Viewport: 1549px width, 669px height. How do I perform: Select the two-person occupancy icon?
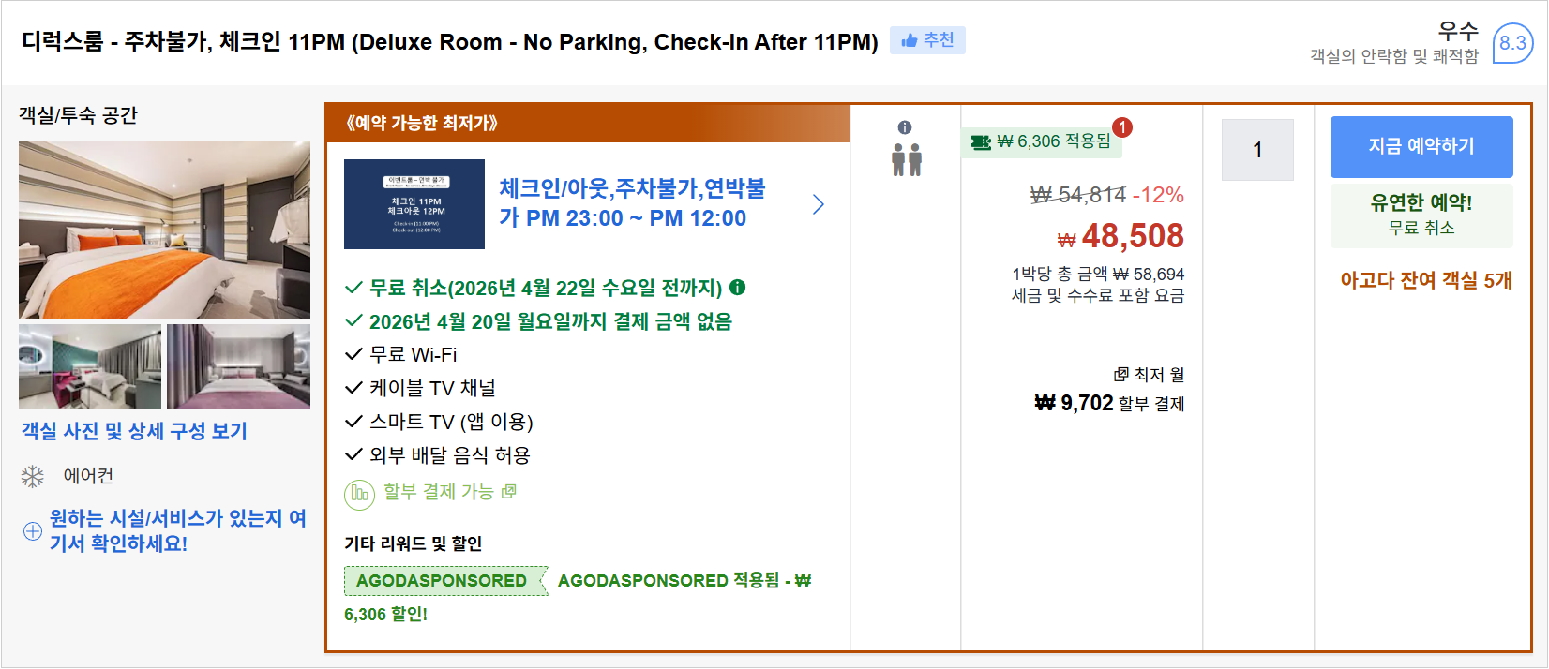tap(907, 161)
